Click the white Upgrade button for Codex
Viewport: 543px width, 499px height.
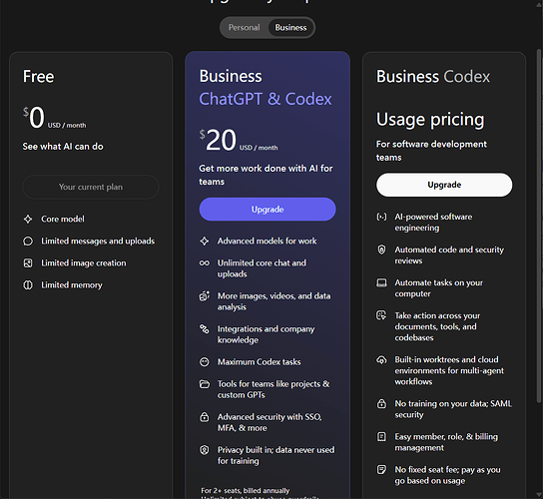pyautogui.click(x=444, y=185)
